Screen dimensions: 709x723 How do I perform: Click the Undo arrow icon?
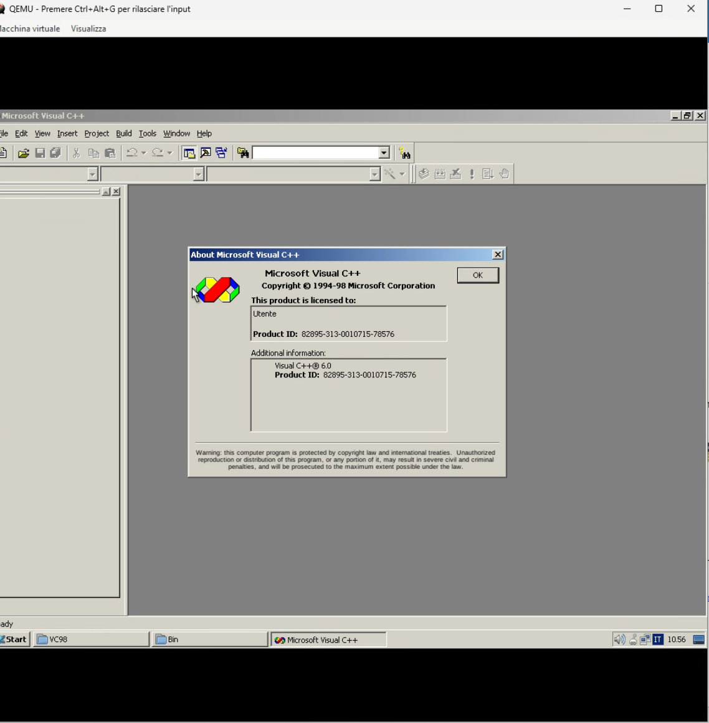click(132, 153)
